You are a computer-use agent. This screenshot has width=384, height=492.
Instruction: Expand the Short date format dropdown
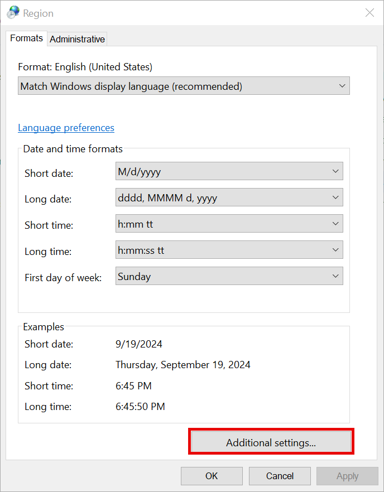(x=229, y=172)
